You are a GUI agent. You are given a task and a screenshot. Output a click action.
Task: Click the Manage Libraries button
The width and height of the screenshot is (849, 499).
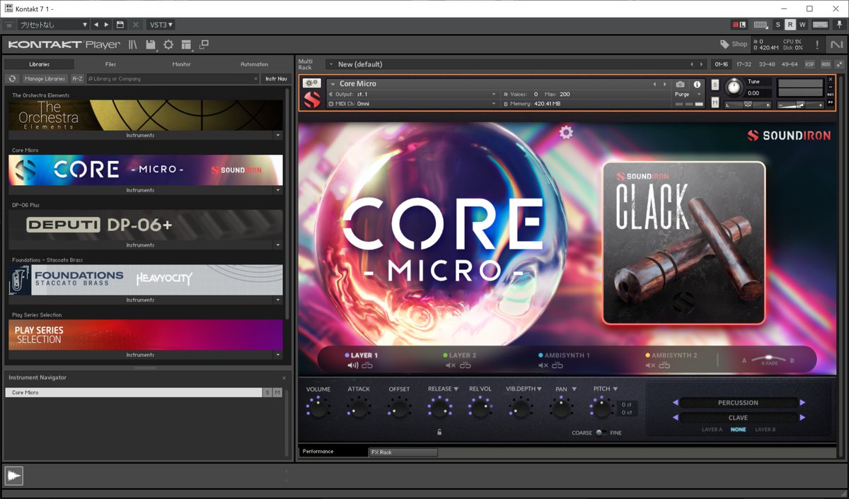pos(45,78)
